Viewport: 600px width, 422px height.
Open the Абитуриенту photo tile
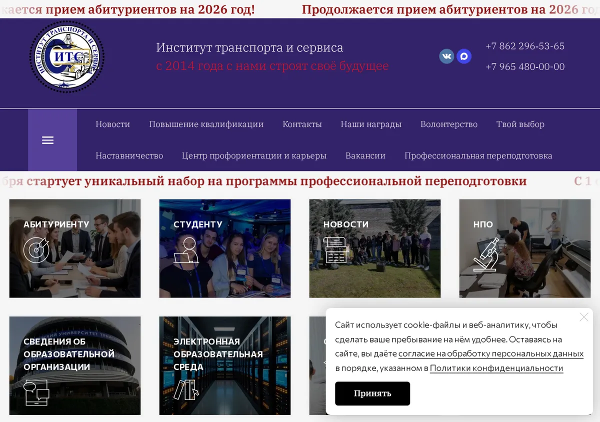click(x=75, y=248)
